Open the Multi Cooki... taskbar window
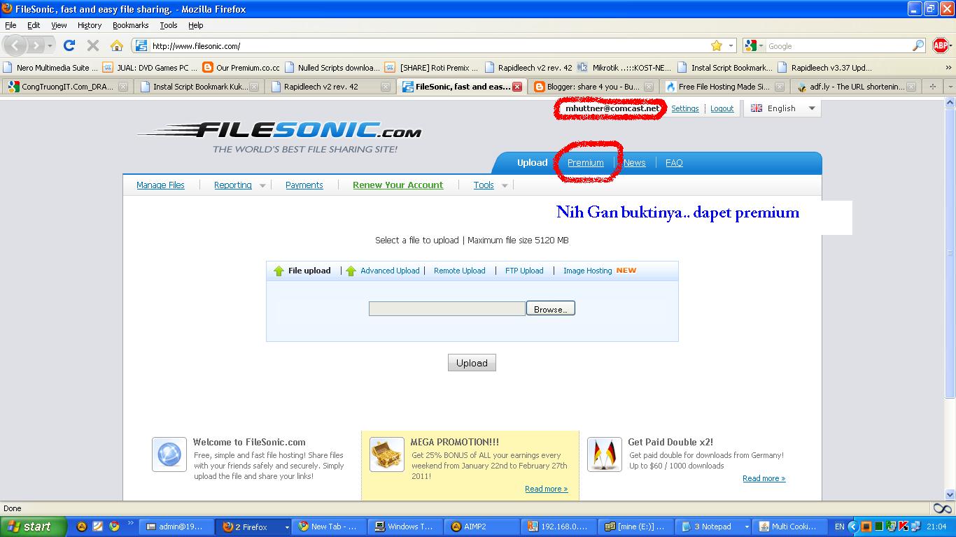956x537 pixels. [x=792, y=527]
